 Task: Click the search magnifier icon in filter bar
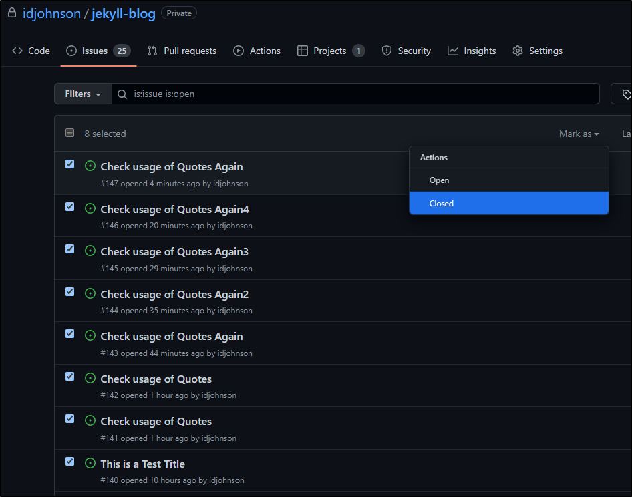pyautogui.click(x=122, y=94)
